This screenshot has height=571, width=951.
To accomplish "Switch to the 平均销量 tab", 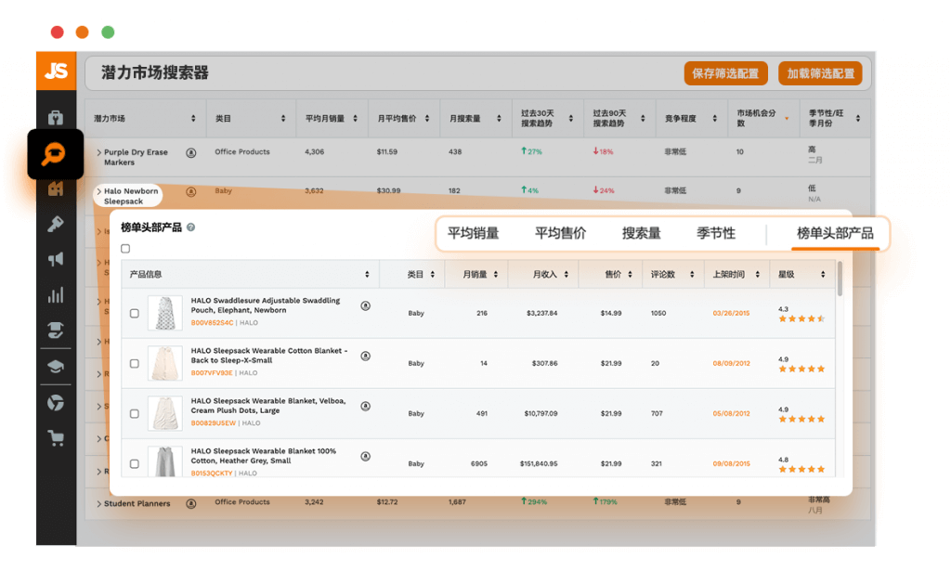I will click(473, 233).
